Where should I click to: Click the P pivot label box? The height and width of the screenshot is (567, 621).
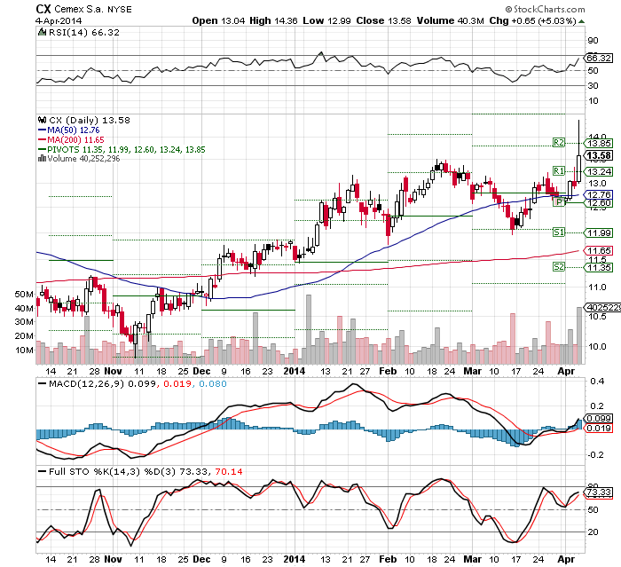click(x=558, y=202)
